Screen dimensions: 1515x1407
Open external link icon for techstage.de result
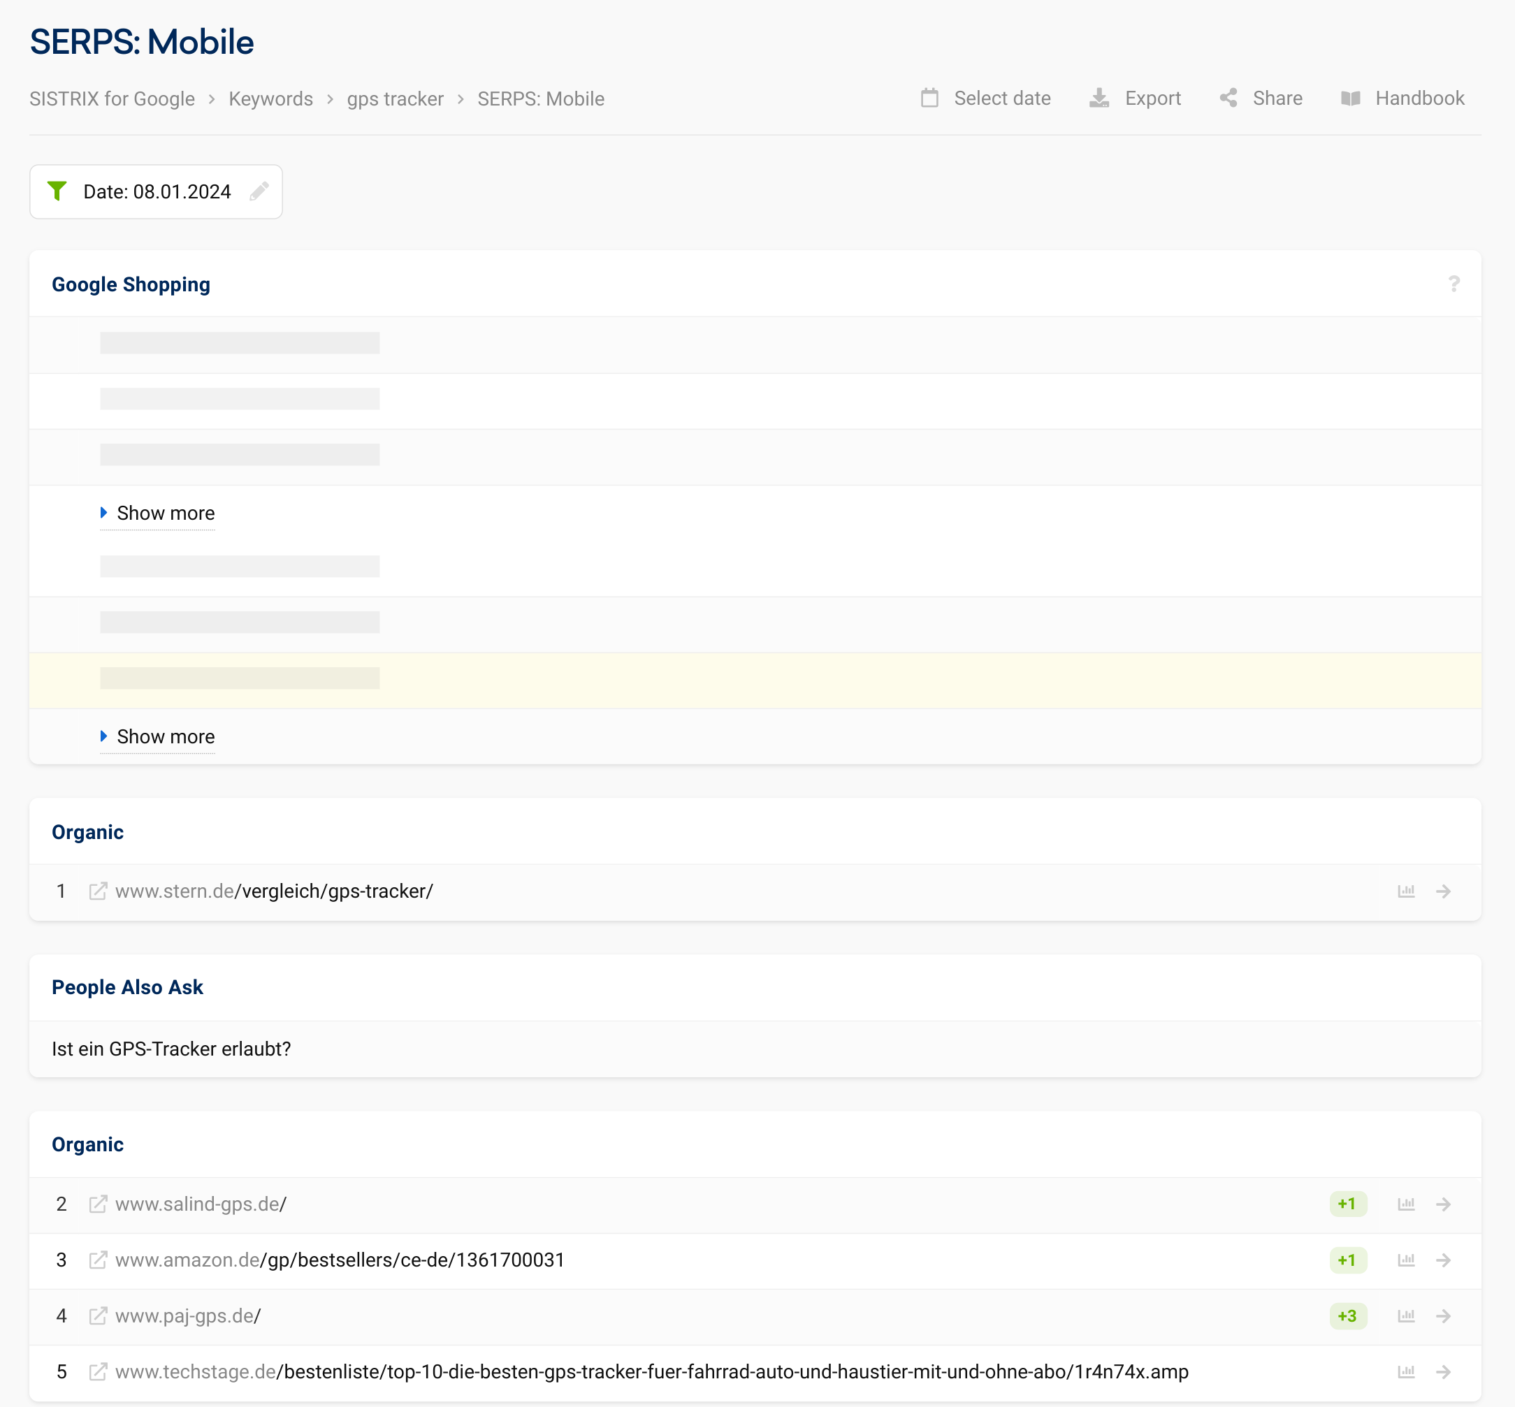[x=98, y=1372]
